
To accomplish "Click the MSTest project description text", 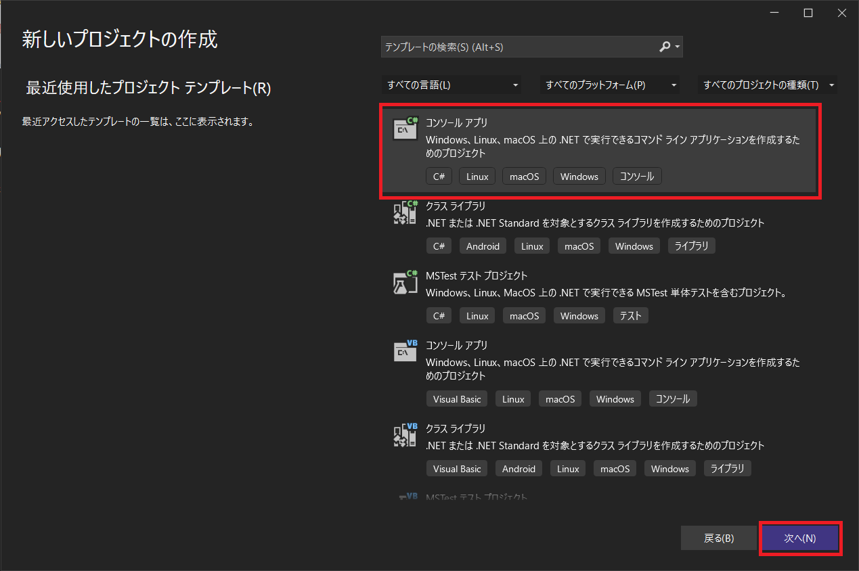I will (x=607, y=293).
